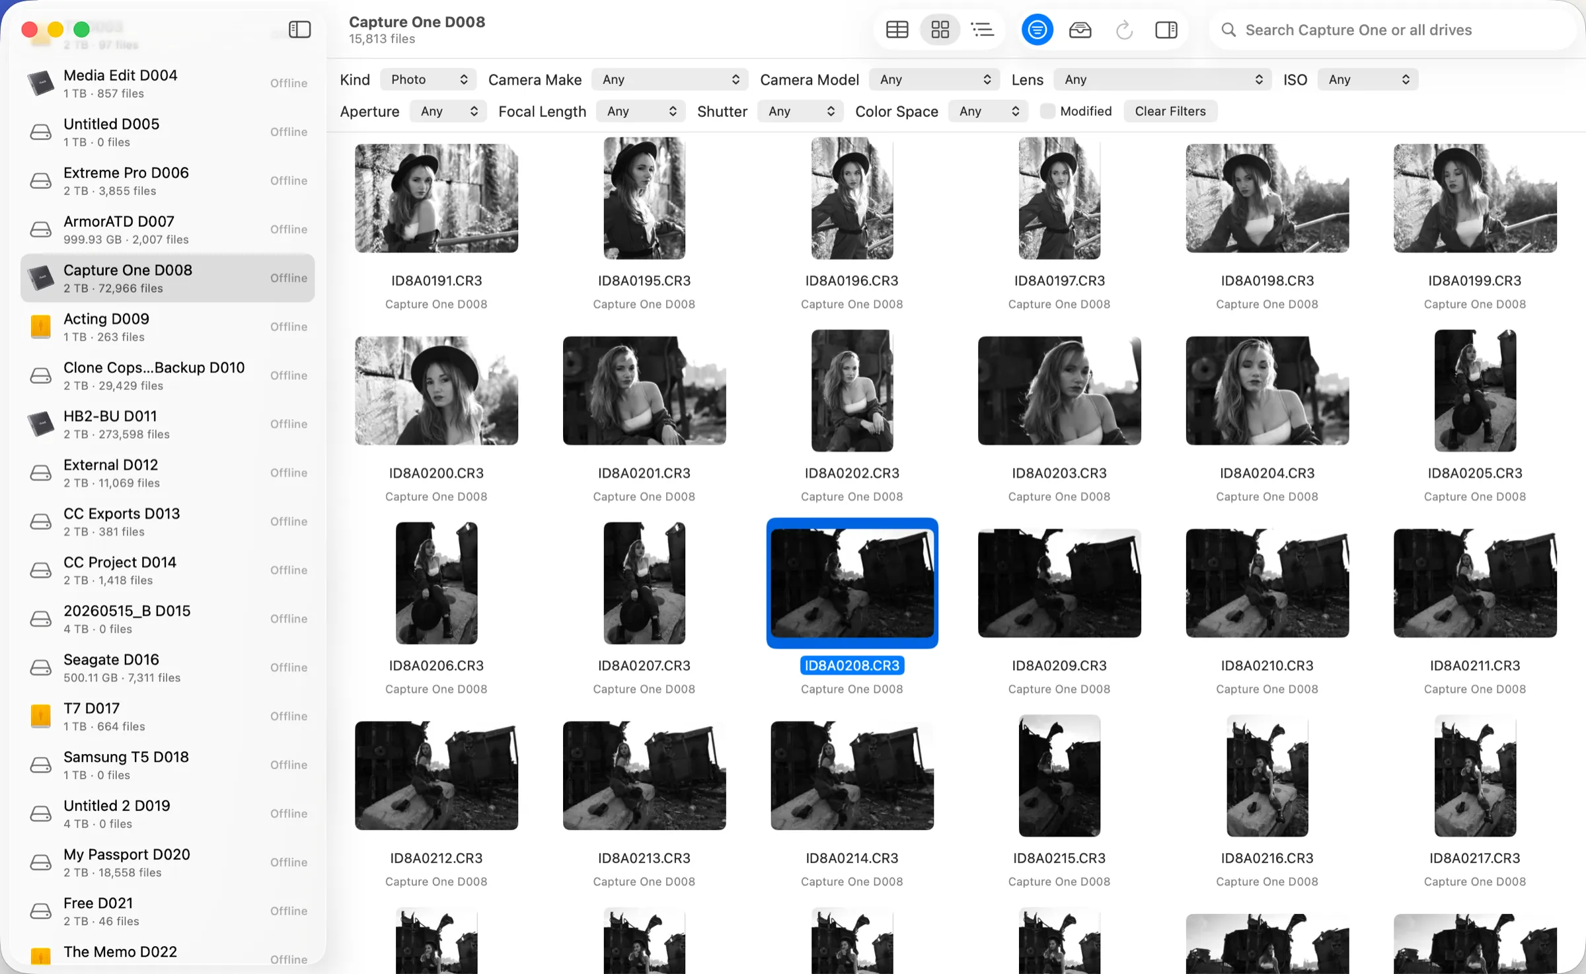Open the Color Space dropdown
Image resolution: width=1586 pixels, height=974 pixels.
coord(989,111)
